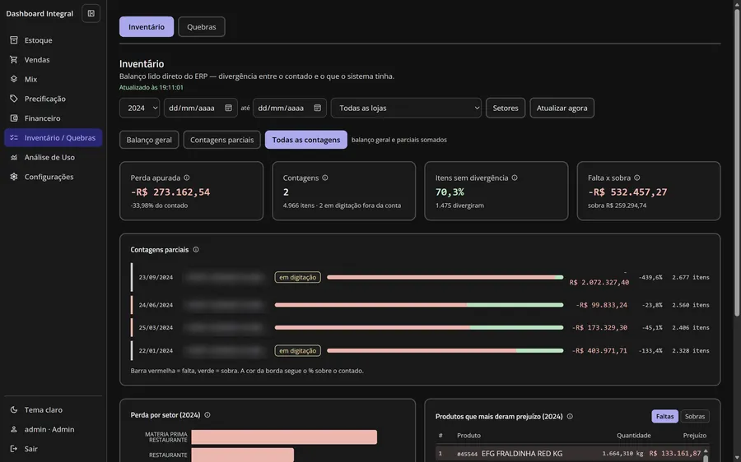Show info tooltip for Contagens card
The width and height of the screenshot is (741, 462).
324,178
